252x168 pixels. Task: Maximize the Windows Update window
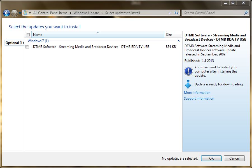pyautogui.click(x=233, y=3)
